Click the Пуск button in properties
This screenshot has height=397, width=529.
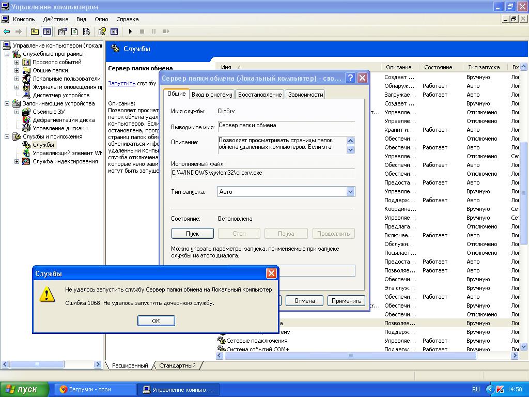coord(192,233)
